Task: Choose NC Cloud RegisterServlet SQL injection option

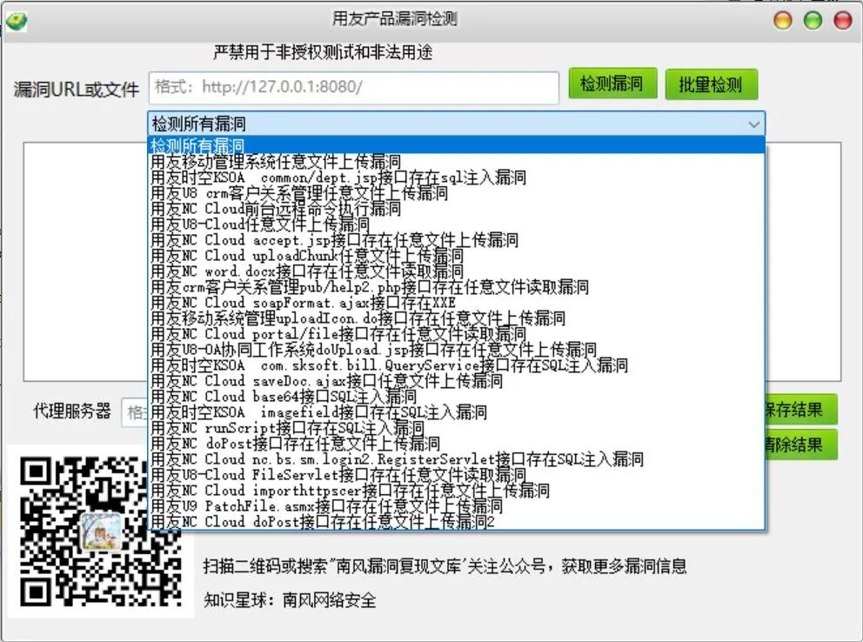Action: pyautogui.click(x=456, y=458)
